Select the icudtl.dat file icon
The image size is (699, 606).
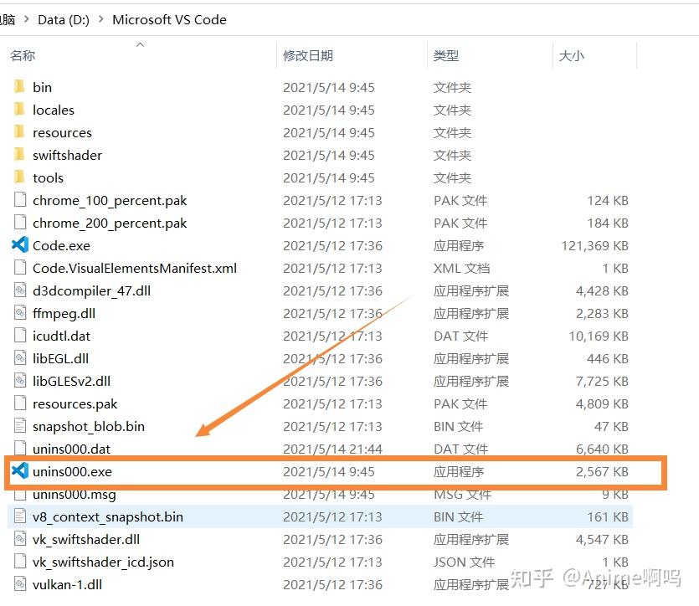point(19,336)
